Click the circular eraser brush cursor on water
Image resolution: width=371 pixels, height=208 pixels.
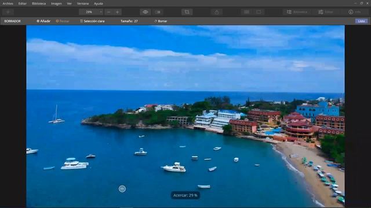pyautogui.click(x=122, y=189)
